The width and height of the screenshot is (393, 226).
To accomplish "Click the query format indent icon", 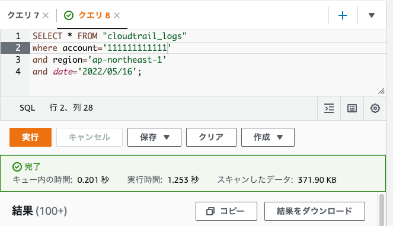I will (x=329, y=108).
